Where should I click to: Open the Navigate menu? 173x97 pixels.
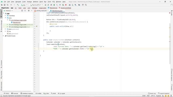(18, 2)
